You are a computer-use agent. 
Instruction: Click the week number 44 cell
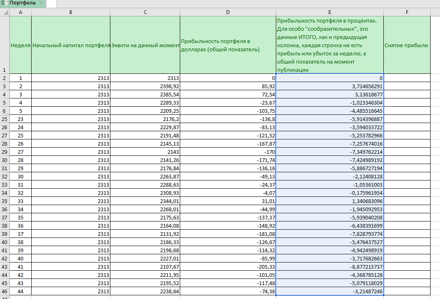tap(21, 291)
